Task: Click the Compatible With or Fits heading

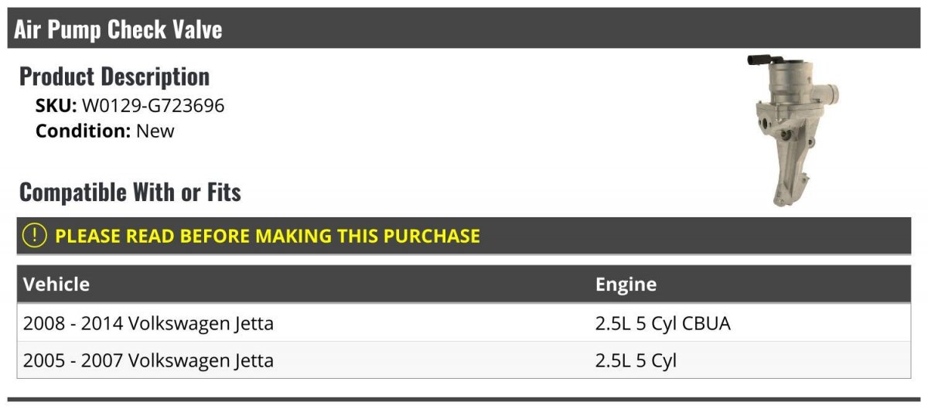Action: coord(130,192)
